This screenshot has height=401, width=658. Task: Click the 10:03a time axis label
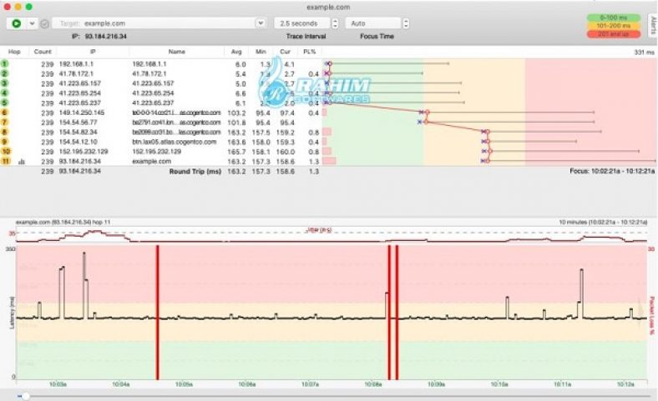point(58,384)
